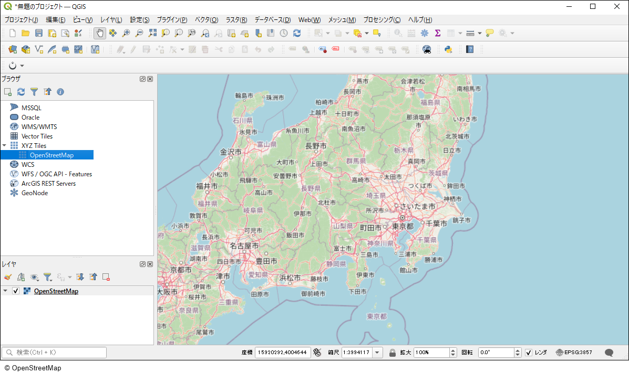Click the Add Group icon in Layers panel
This screenshot has width=629, height=373.
coord(21,277)
